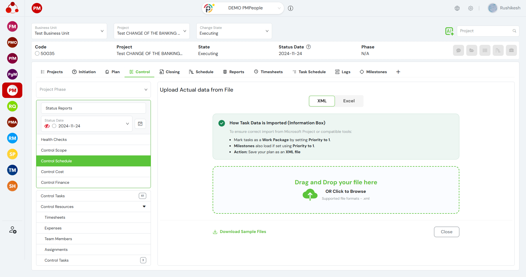Open the calendar icon beside Status Date
526x277 pixels.
[140, 124]
